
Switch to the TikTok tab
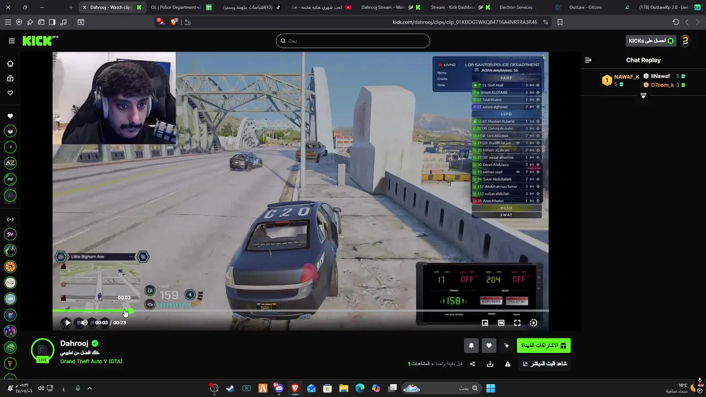(251, 7)
